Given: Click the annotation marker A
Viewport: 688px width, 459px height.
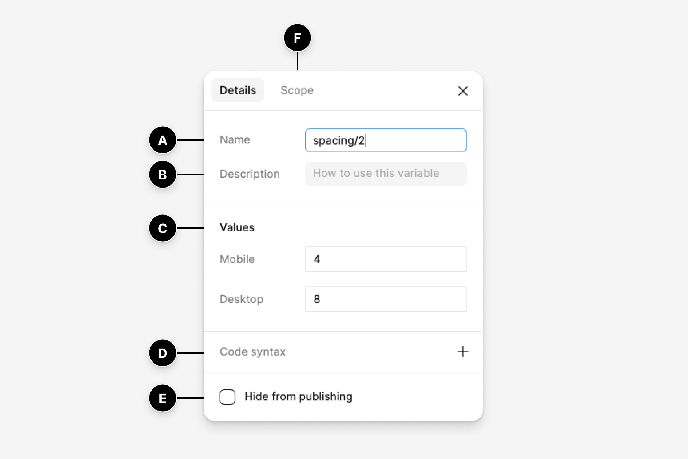Looking at the screenshot, I should click(163, 140).
